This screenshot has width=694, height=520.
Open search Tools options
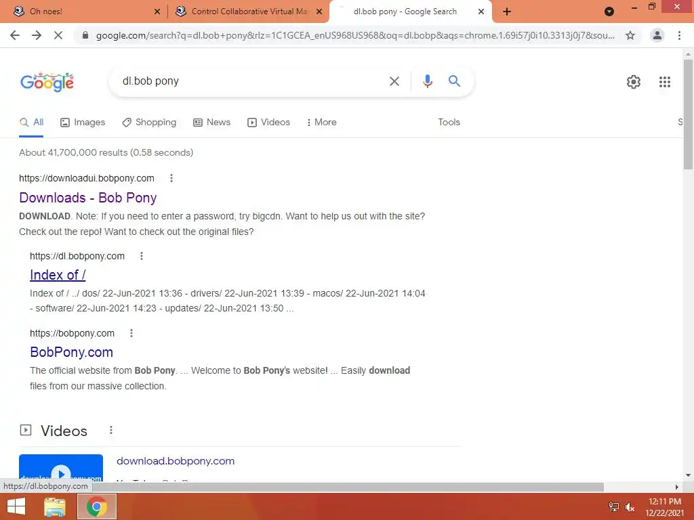pyautogui.click(x=449, y=123)
